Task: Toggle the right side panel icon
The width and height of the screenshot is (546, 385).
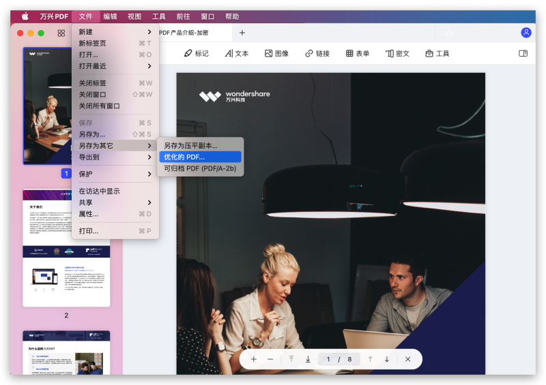Action: click(x=523, y=53)
